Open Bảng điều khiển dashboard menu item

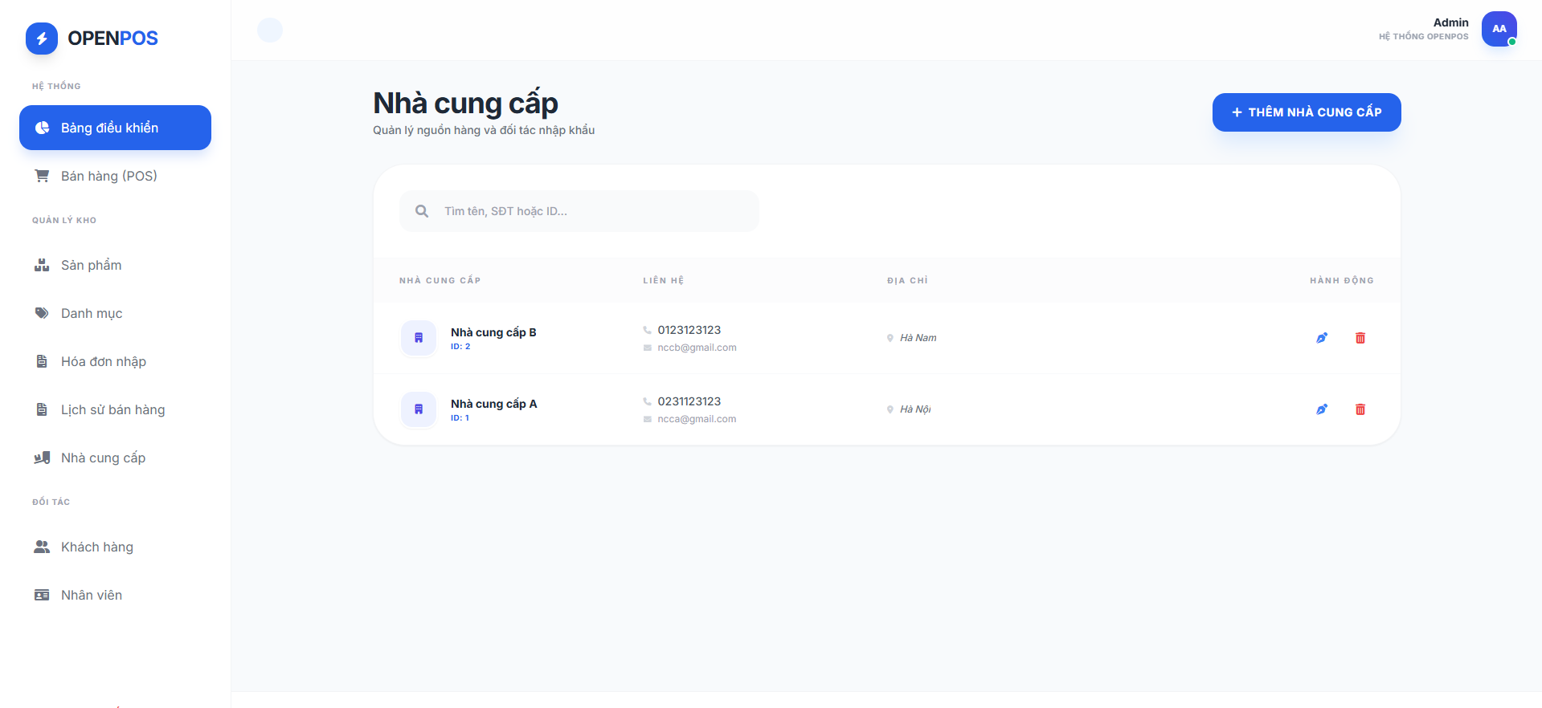[x=115, y=128]
